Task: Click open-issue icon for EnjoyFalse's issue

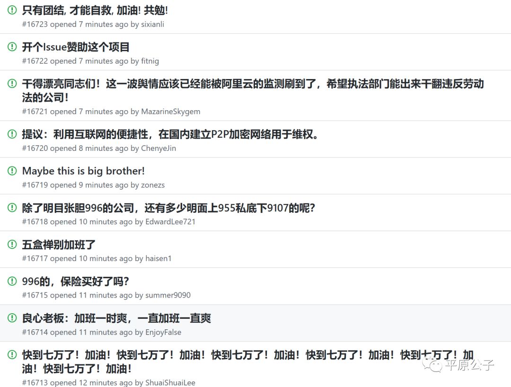Action: click(12, 318)
